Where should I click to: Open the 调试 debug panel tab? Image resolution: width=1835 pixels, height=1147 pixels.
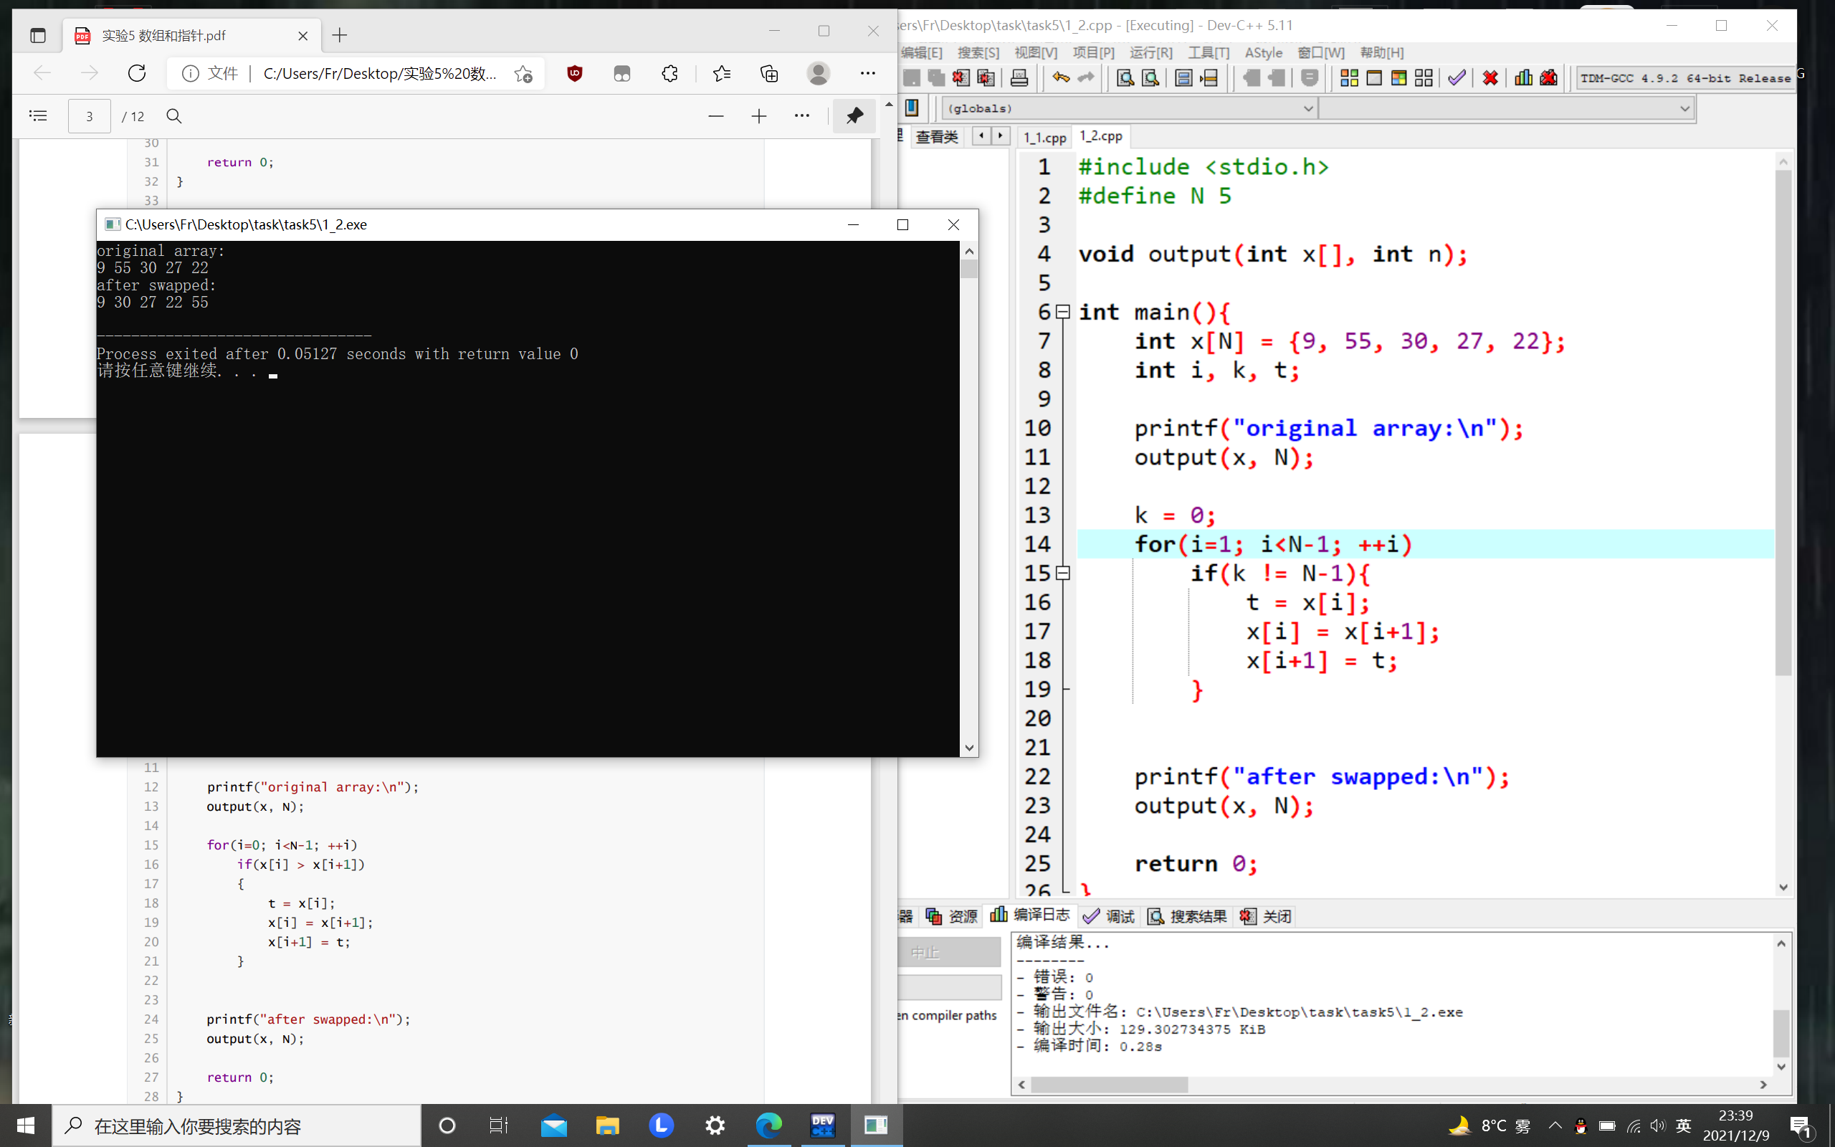coord(1109,916)
